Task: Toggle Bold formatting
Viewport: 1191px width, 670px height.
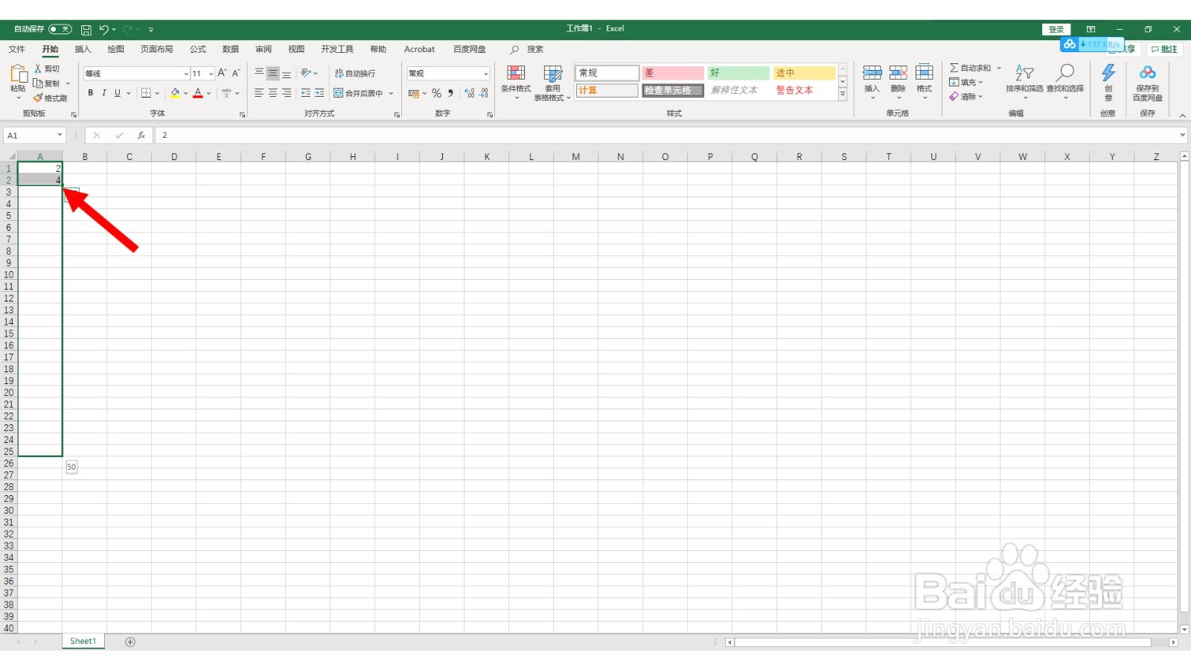Action: pos(90,93)
